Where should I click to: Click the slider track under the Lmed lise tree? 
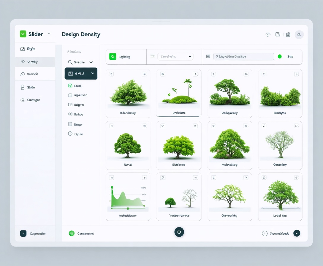click(x=280, y=208)
